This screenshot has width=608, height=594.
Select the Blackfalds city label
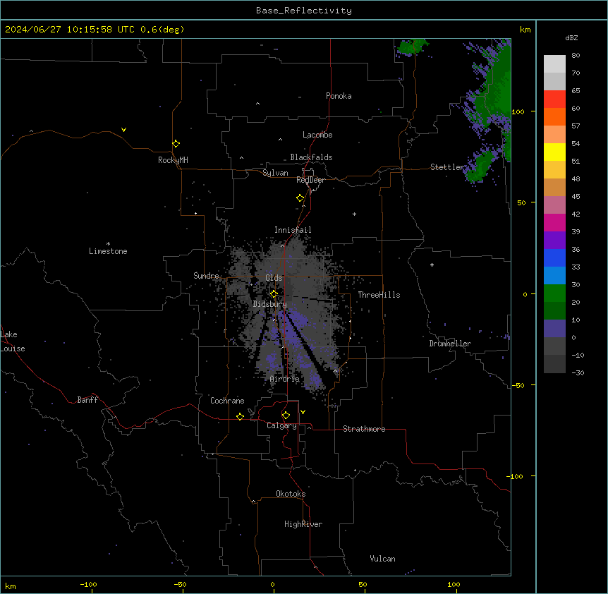pyautogui.click(x=311, y=157)
